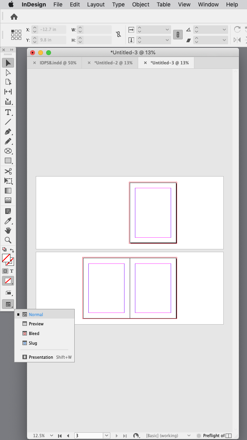The width and height of the screenshot is (247, 440).
Task: Go to next spread button
Action: point(117,436)
